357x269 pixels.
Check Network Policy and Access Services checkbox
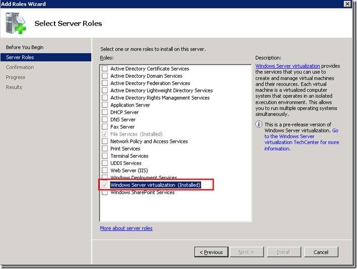coord(105,141)
